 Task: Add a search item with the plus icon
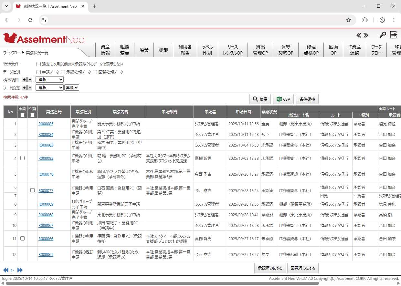coord(24,79)
